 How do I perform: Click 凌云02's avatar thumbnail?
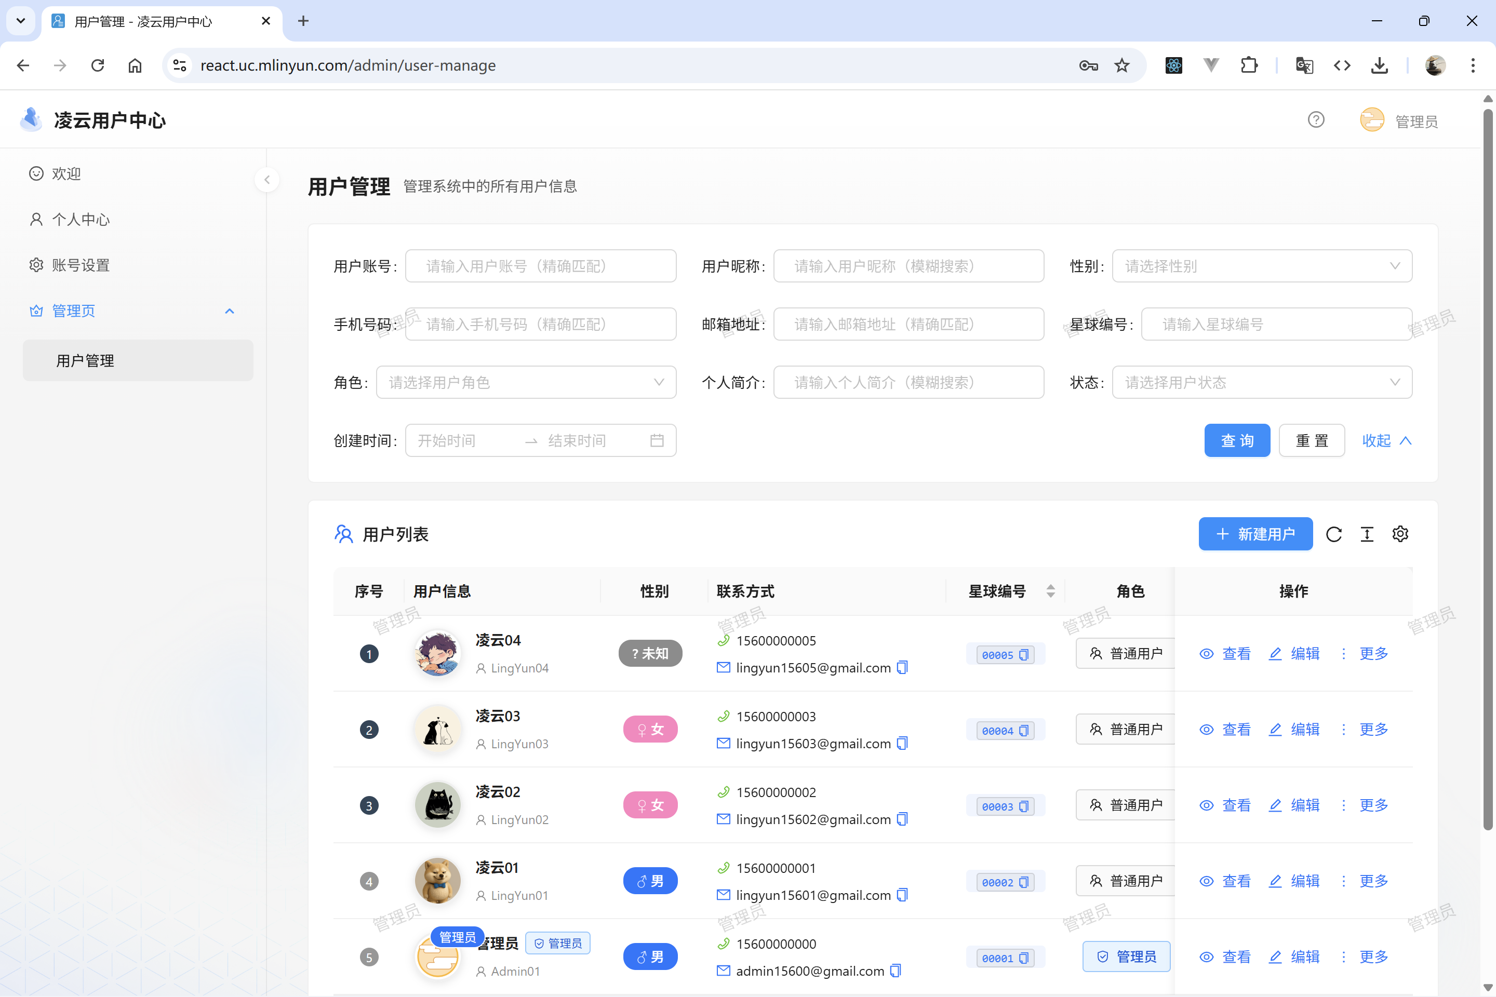tap(437, 804)
